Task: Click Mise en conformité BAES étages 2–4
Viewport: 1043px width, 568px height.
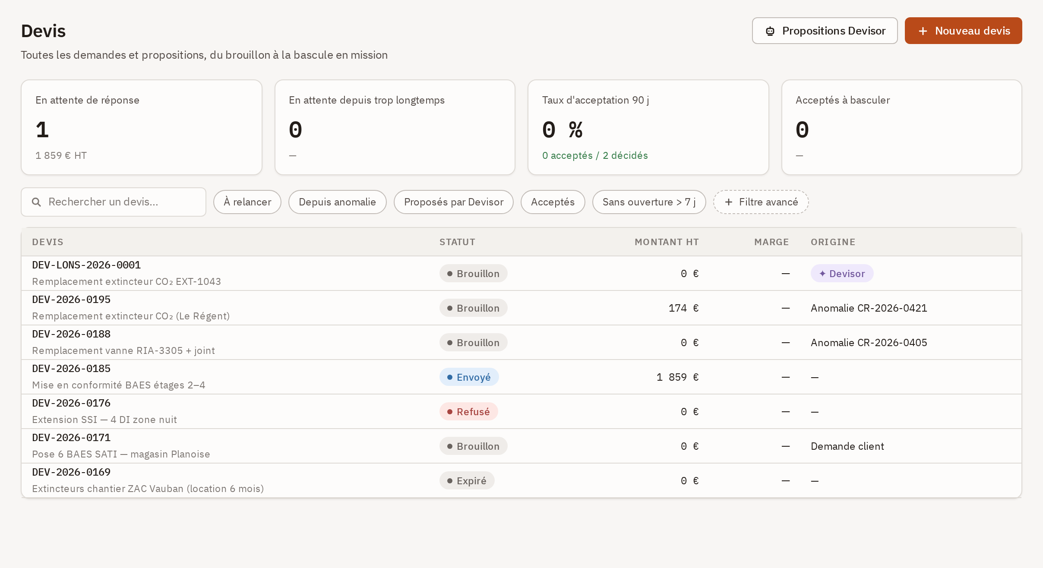Action: (119, 385)
